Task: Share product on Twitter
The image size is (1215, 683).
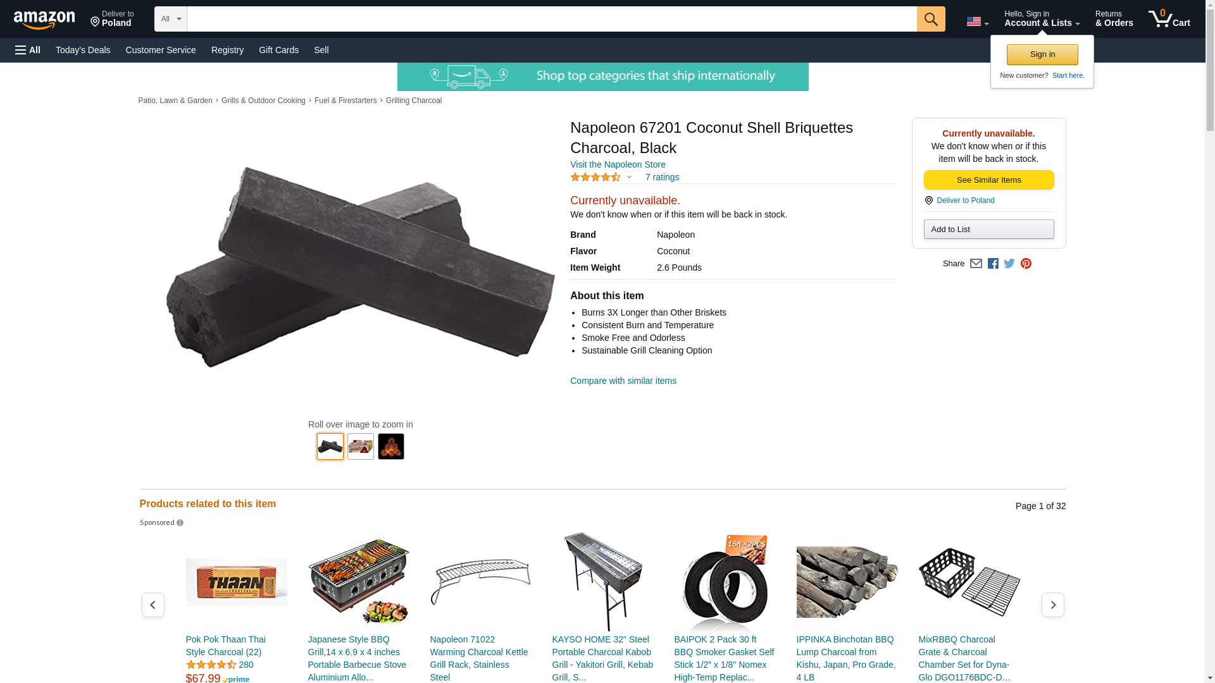Action: click(1009, 264)
